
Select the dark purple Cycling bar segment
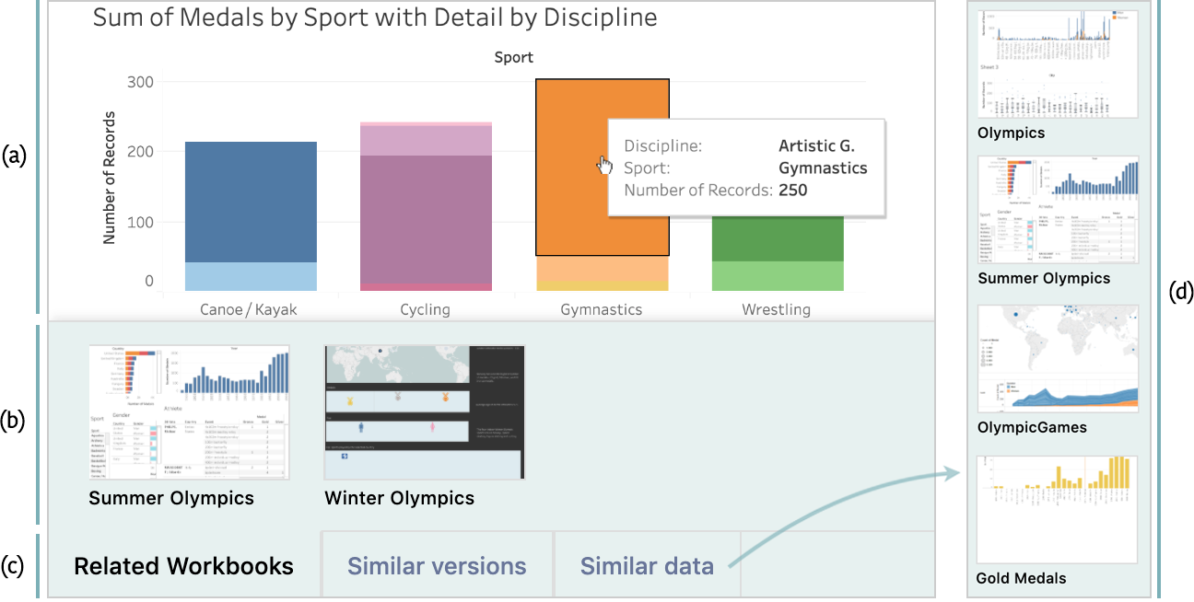427,219
